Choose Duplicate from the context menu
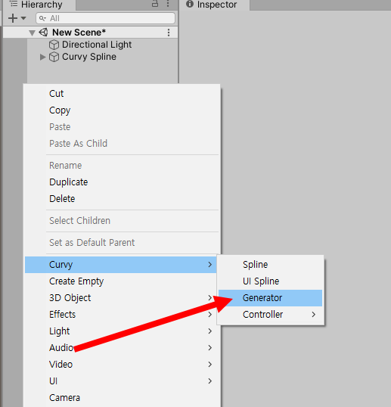 coord(121,182)
